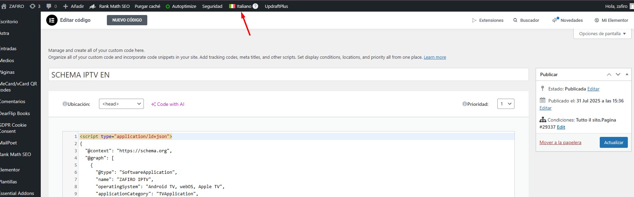Click the Extensiones play icon
634x197 pixels.
point(474,20)
